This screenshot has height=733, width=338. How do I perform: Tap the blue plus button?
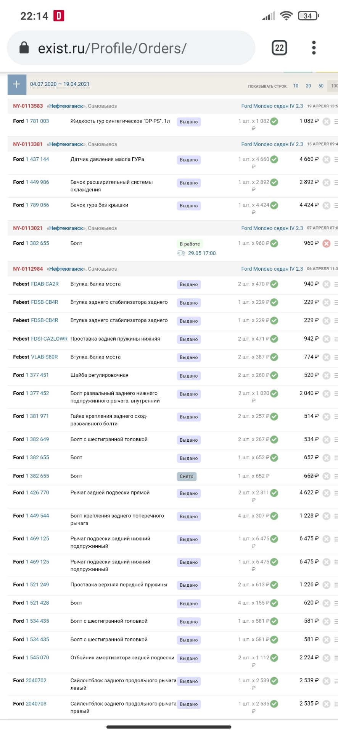[17, 84]
